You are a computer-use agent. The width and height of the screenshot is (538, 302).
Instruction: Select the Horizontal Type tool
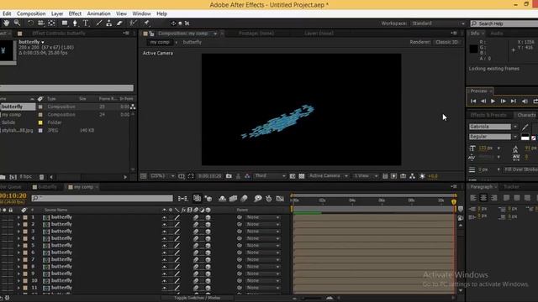(x=86, y=23)
